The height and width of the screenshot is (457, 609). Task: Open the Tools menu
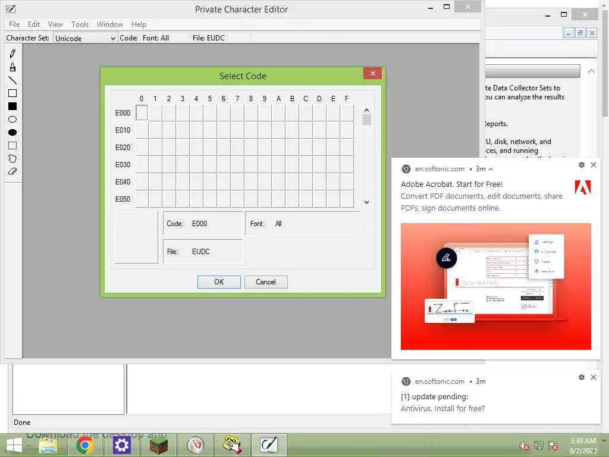80,24
